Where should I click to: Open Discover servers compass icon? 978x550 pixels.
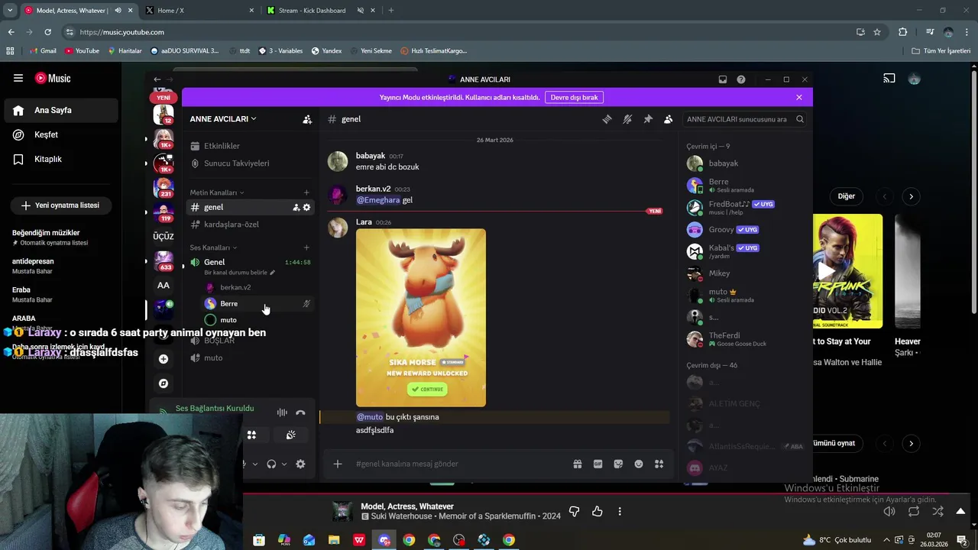[164, 383]
